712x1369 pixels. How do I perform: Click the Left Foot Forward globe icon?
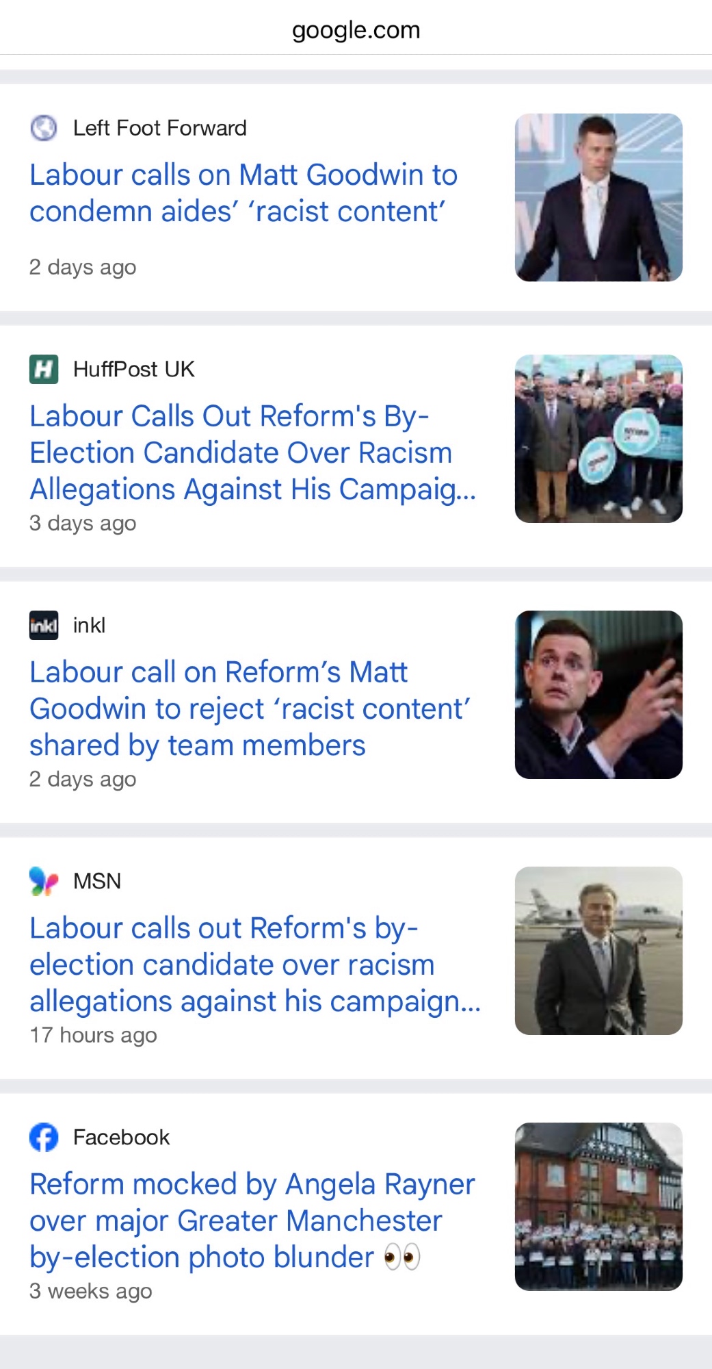pos(44,128)
